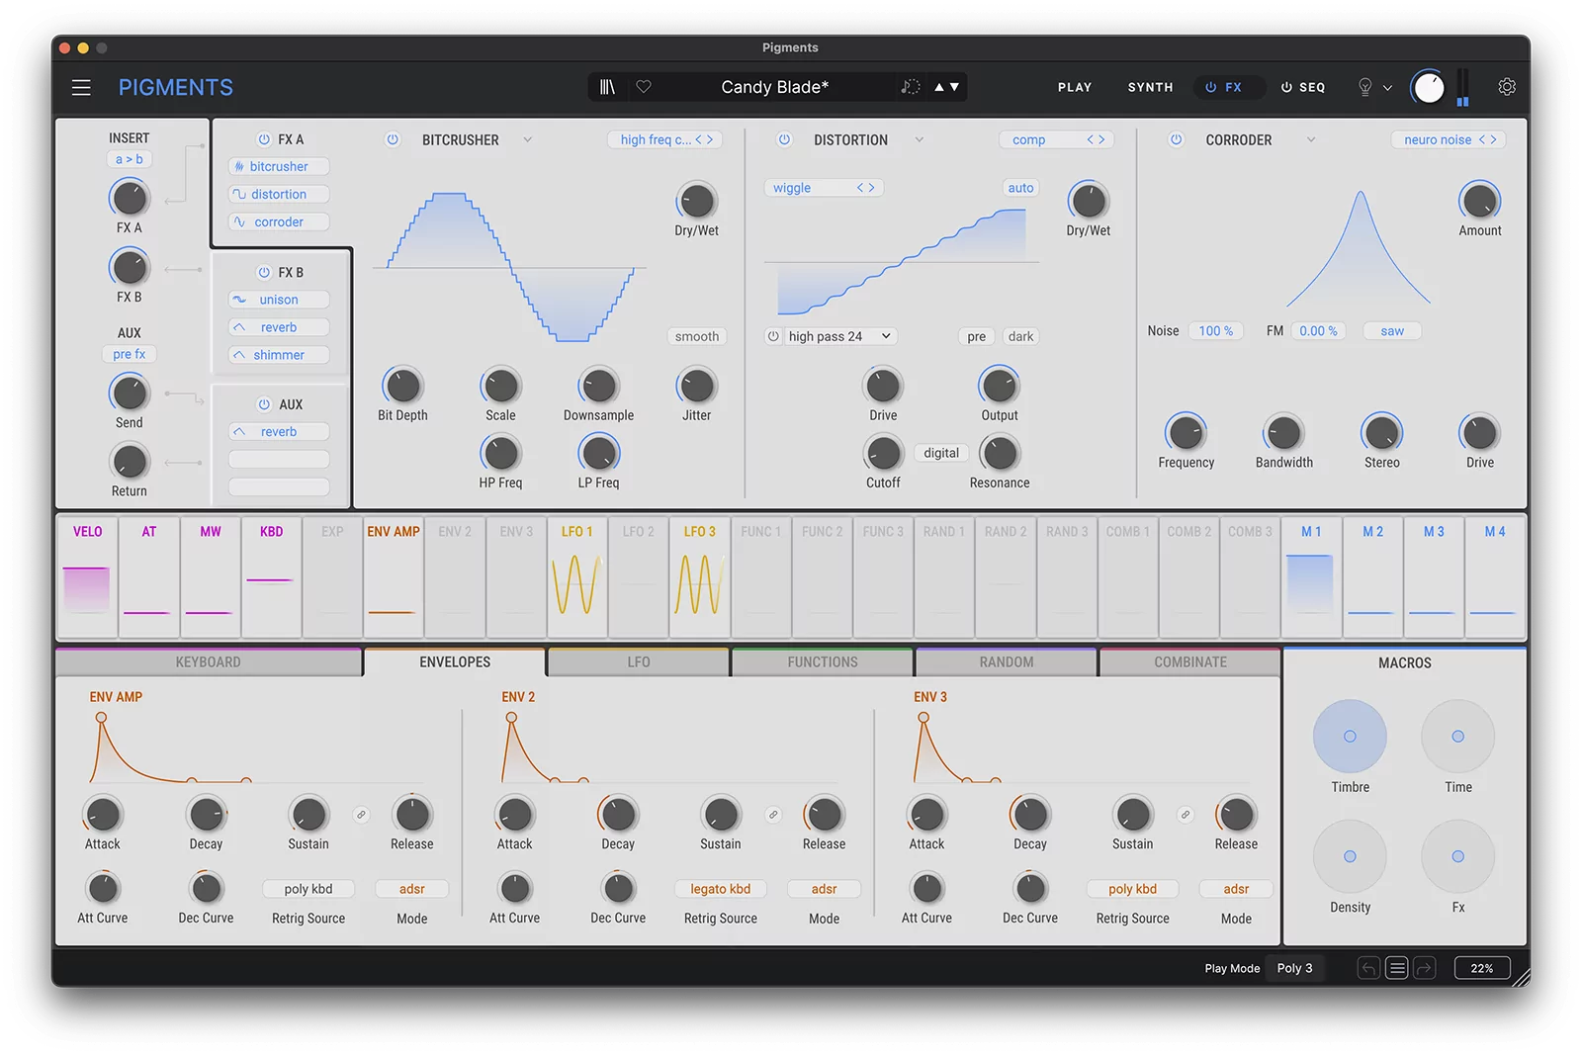Open the preset library browser icon
Image resolution: width=1582 pixels, height=1055 pixels.
607,87
